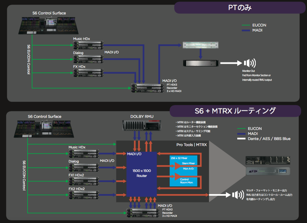Click the 'Mon A-D:' text
The image size is (307, 223).
[x=188, y=169]
